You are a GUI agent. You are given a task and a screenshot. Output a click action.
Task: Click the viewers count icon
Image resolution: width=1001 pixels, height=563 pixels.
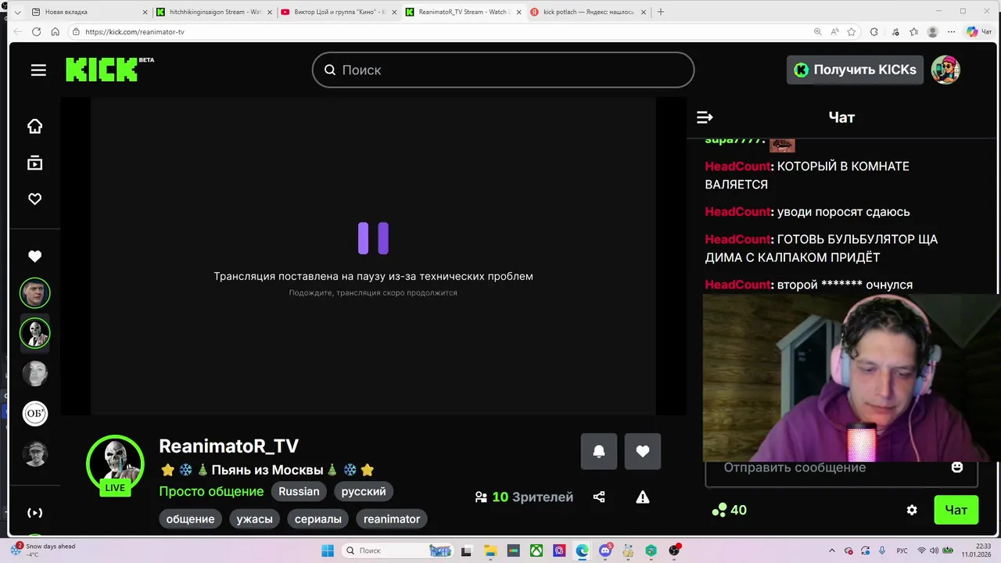(x=481, y=497)
